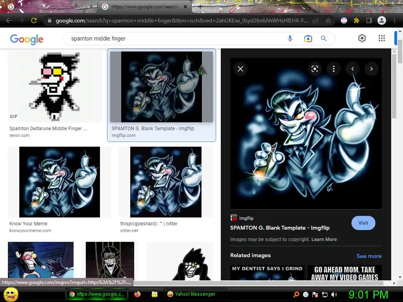
Task: Open the Chrome profile avatar
Action: [x=382, y=20]
